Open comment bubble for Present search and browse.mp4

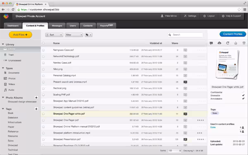pos(185,82)
